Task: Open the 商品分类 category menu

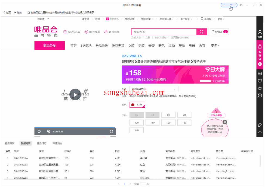Action: coord(50,46)
